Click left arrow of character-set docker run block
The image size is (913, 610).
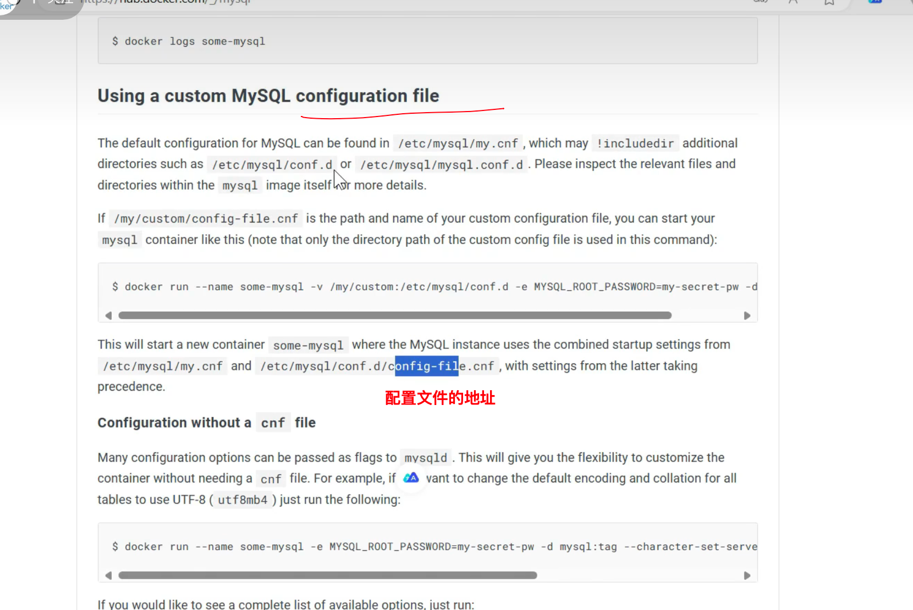pyautogui.click(x=108, y=575)
